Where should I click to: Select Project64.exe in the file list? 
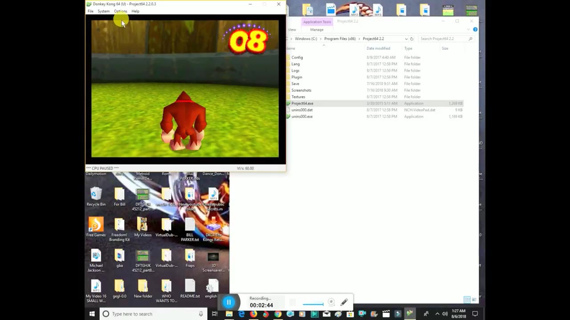click(374, 103)
